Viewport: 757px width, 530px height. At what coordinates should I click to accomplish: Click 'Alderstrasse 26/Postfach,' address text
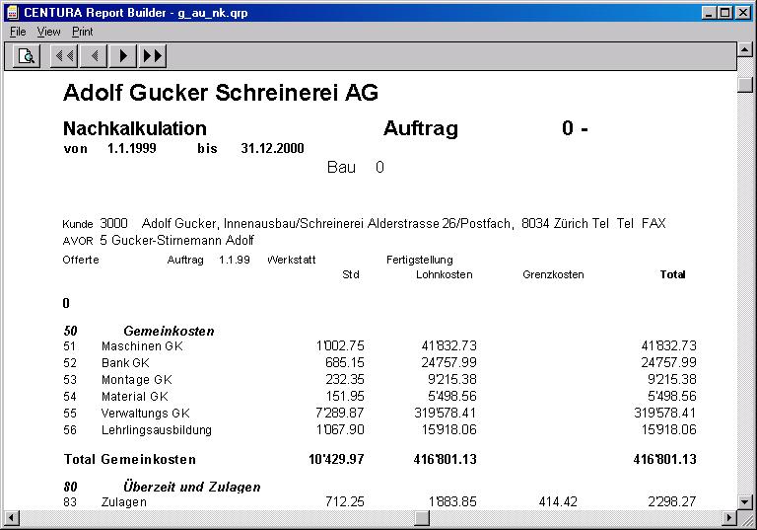coord(441,223)
